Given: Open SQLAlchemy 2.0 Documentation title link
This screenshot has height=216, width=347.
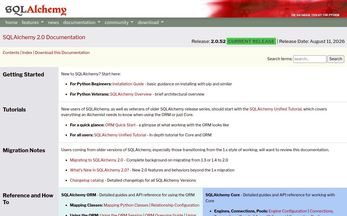Looking at the screenshot, I should click(44, 37).
